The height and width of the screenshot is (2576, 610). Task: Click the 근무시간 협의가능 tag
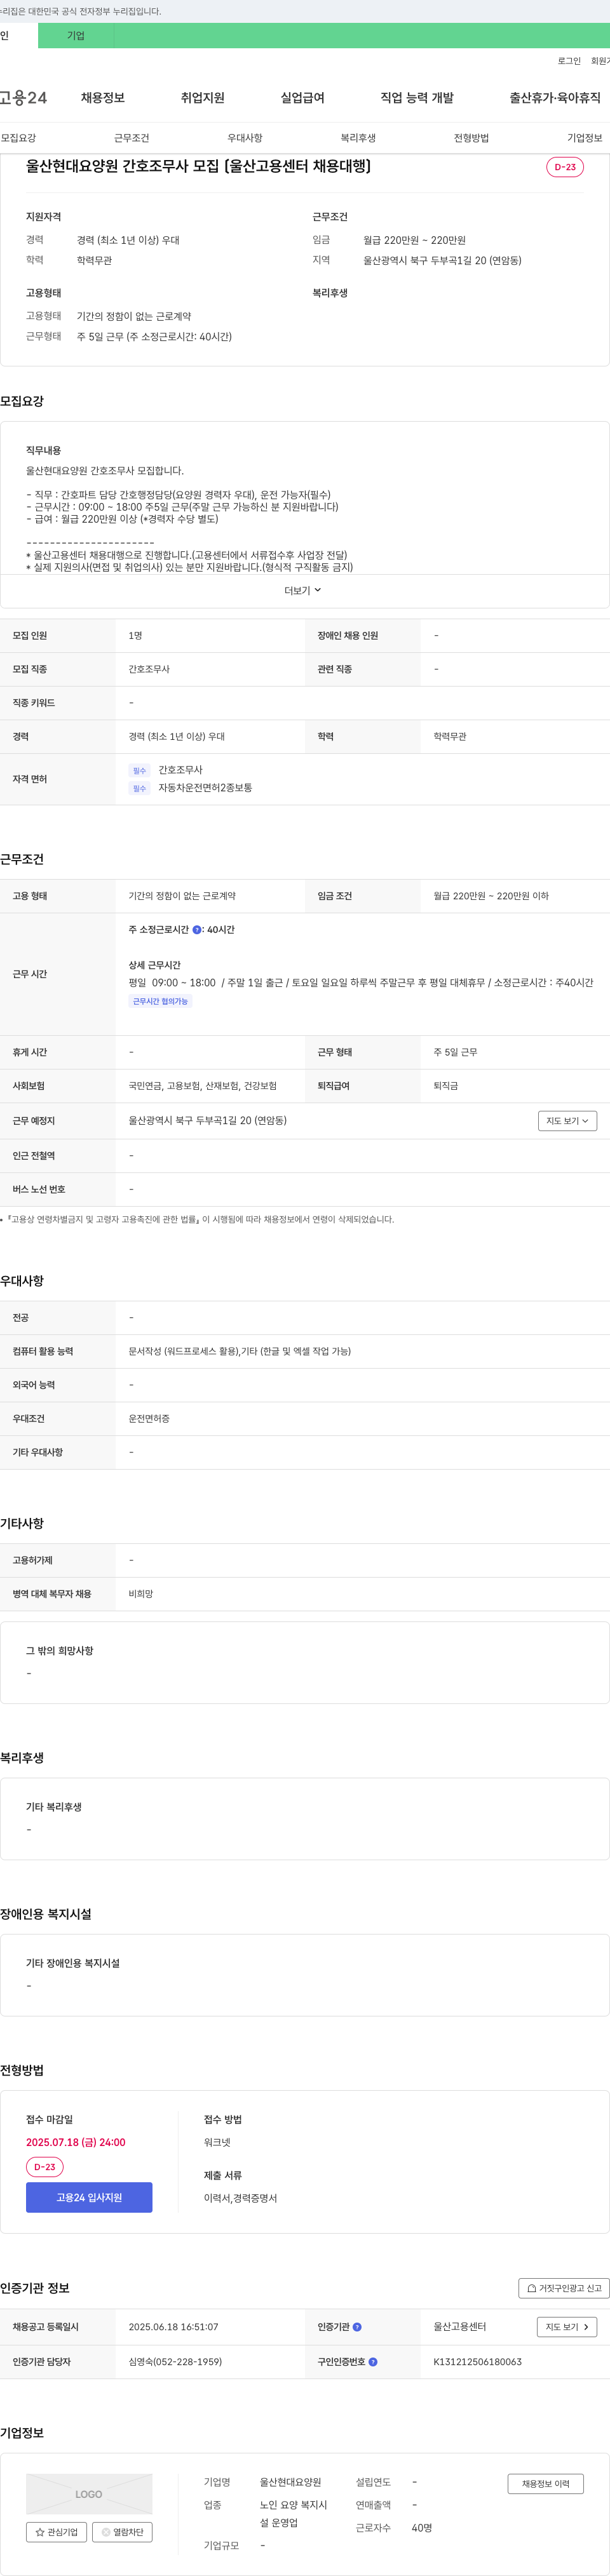(160, 1001)
